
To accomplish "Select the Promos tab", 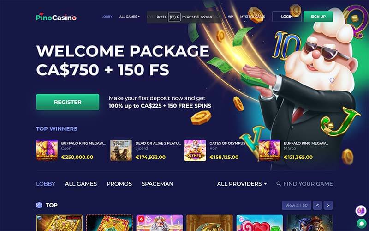I will pyautogui.click(x=119, y=184).
